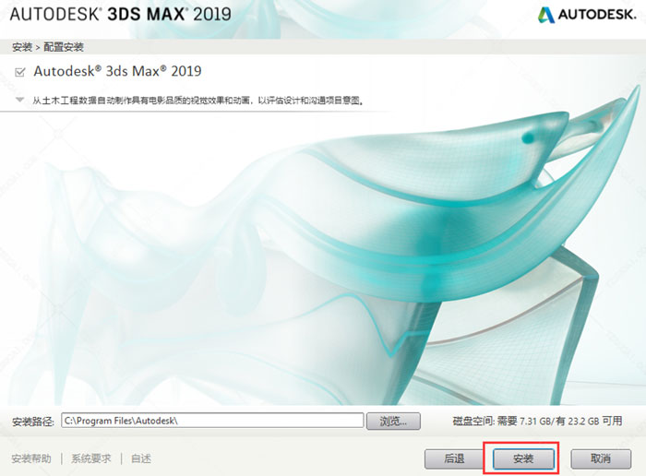Click the AUTODESK 3DS MAX 2019 header title
Image resolution: width=646 pixels, height=476 pixels.
[120, 15]
